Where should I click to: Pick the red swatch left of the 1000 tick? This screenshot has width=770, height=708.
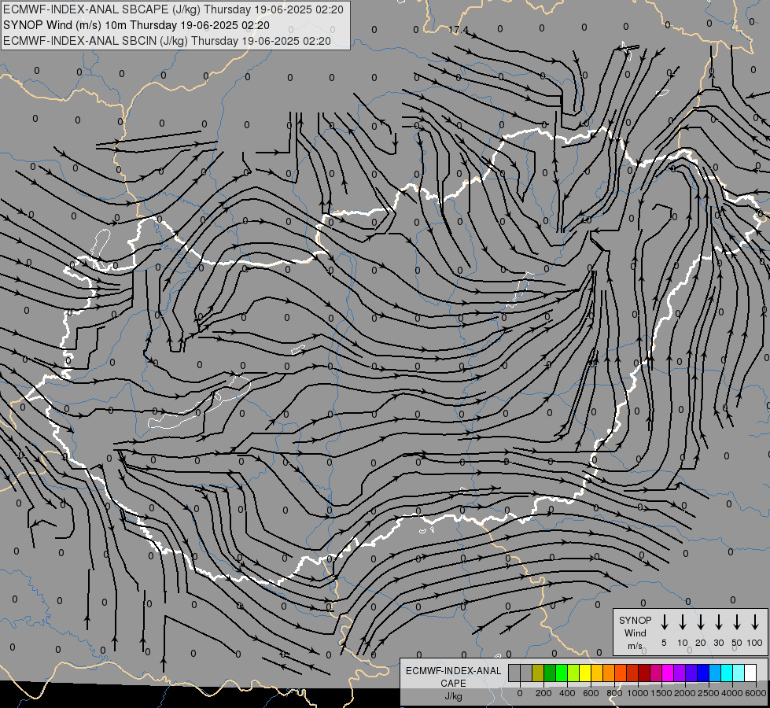click(x=632, y=673)
